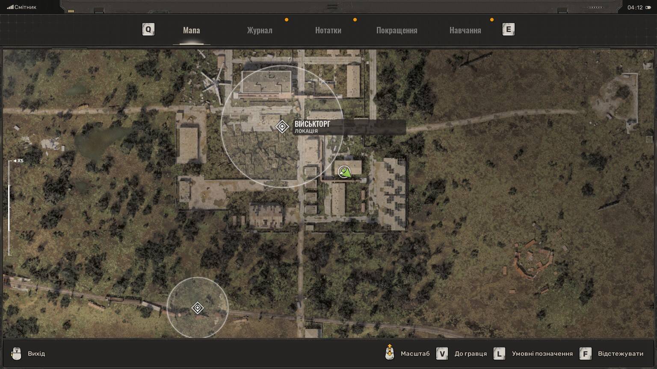The height and width of the screenshot is (369, 657).
Task: Click Відстежувати to track location
Action: [x=621, y=354]
